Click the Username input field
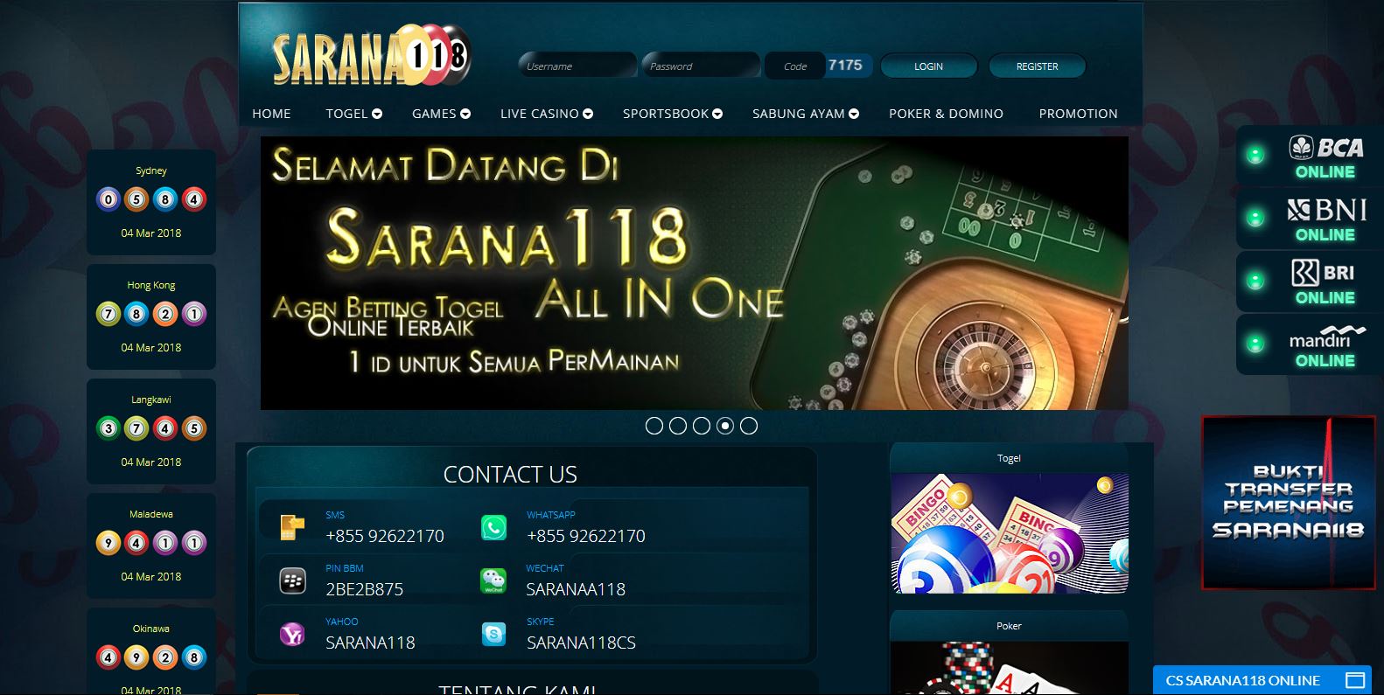1384x695 pixels. point(577,66)
